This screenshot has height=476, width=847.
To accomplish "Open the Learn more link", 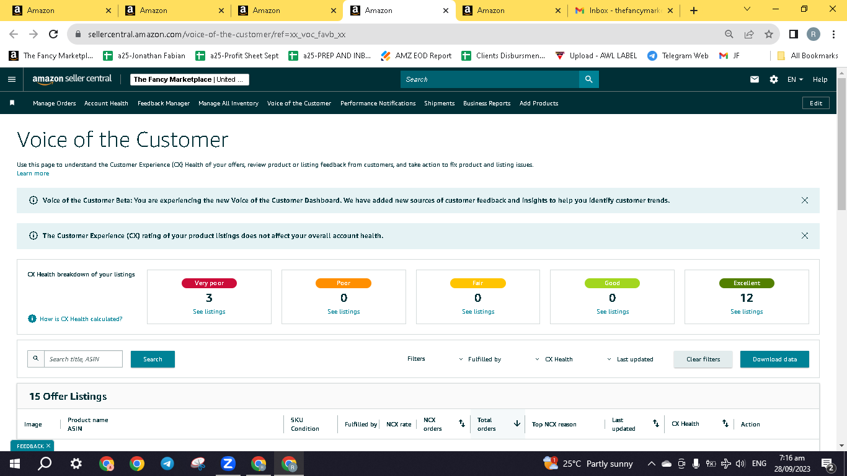I will click(x=33, y=174).
